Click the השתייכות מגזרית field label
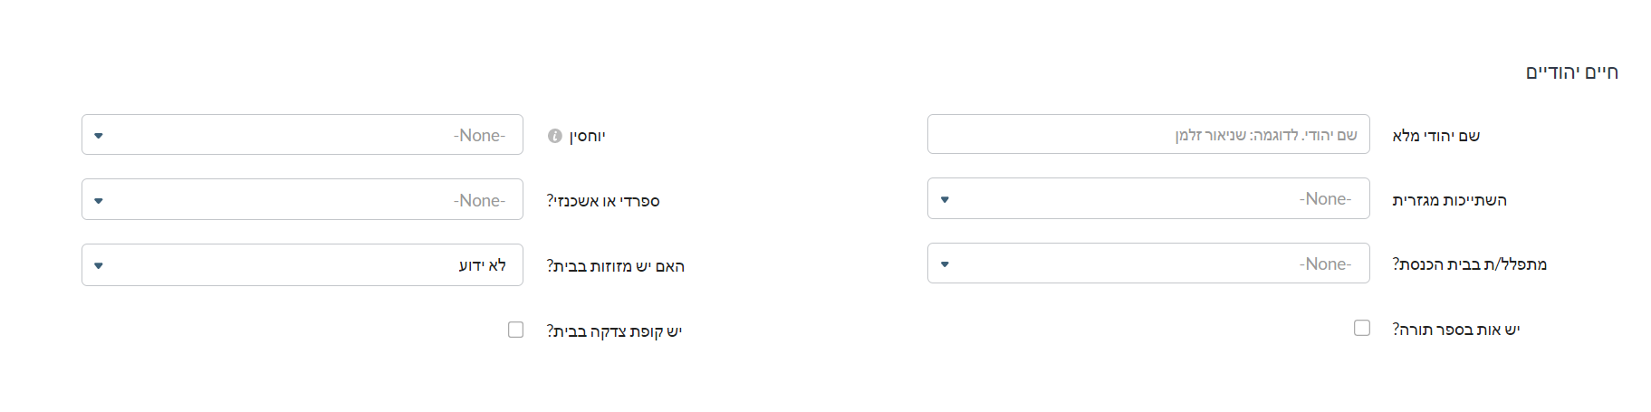The height and width of the screenshot is (412, 1651). point(1450,200)
